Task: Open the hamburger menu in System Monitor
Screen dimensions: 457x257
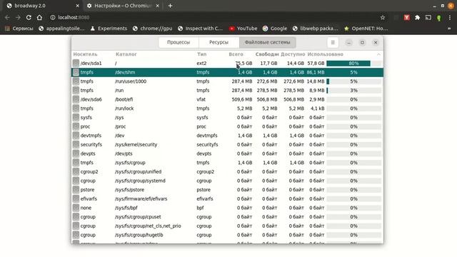Action: [x=333, y=43]
